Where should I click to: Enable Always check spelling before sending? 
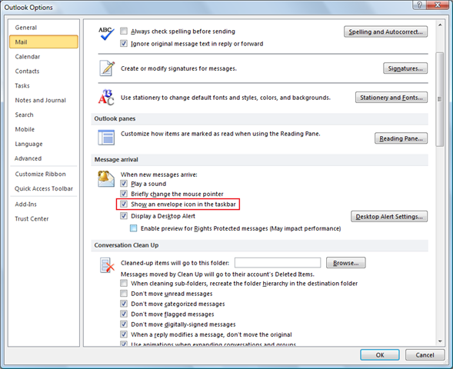tap(124, 31)
